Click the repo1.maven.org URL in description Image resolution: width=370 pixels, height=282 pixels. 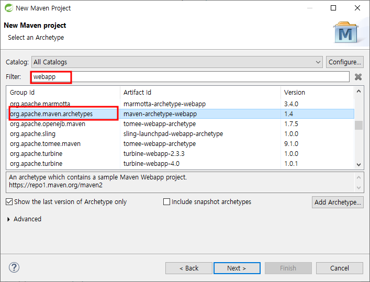[x=55, y=185]
